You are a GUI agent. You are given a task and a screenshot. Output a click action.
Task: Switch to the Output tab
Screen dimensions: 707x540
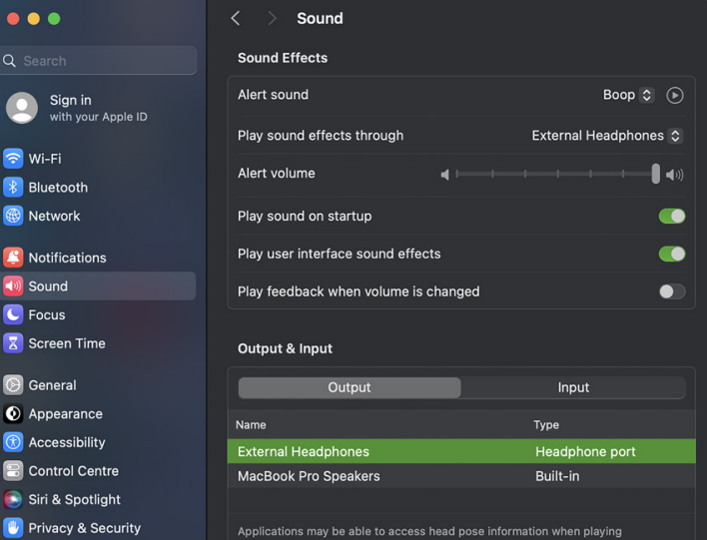click(350, 387)
